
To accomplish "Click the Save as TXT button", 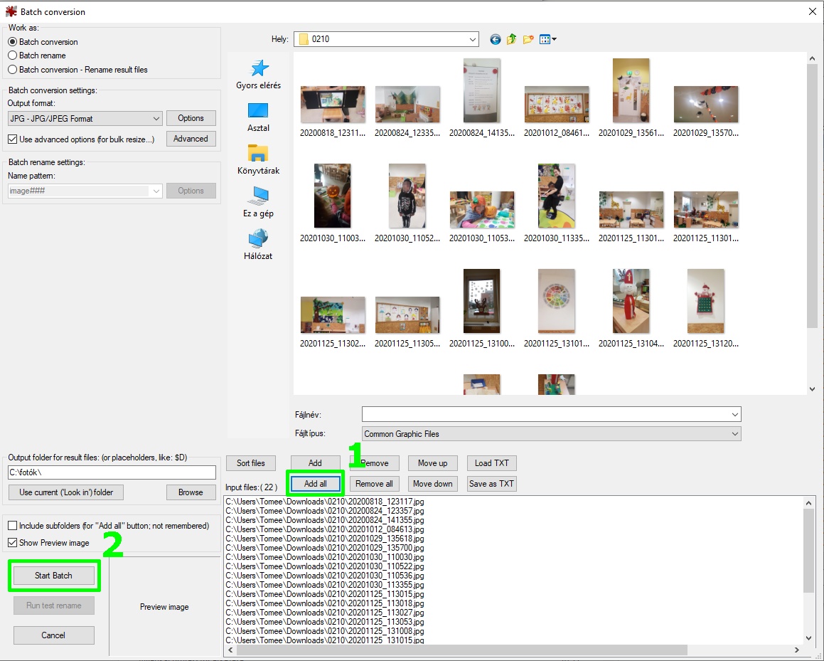I will [492, 484].
